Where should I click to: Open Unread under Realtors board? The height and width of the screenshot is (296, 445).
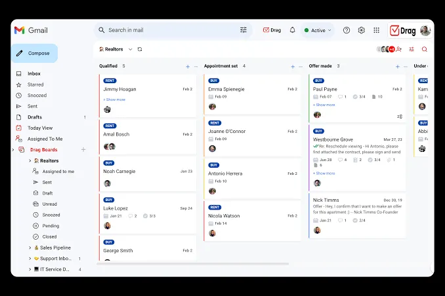coord(49,204)
